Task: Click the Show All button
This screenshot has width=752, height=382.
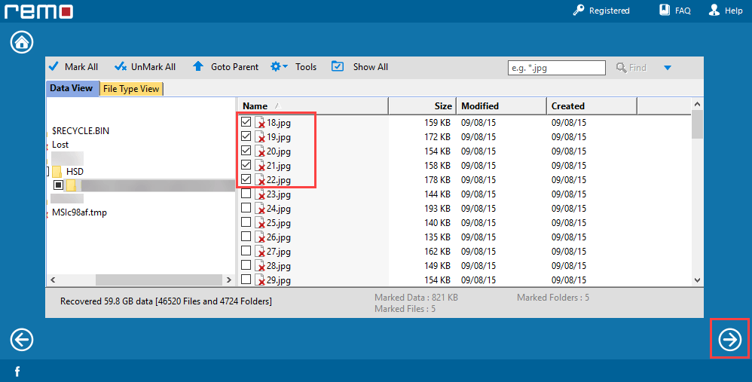Action: (360, 66)
